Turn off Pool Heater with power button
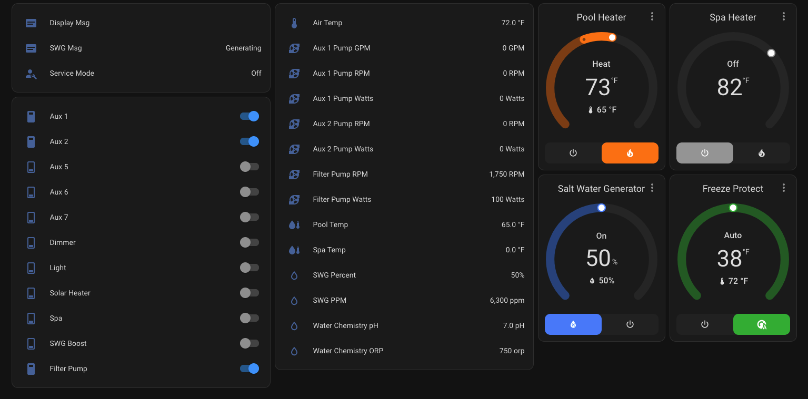This screenshot has width=808, height=399. click(573, 153)
